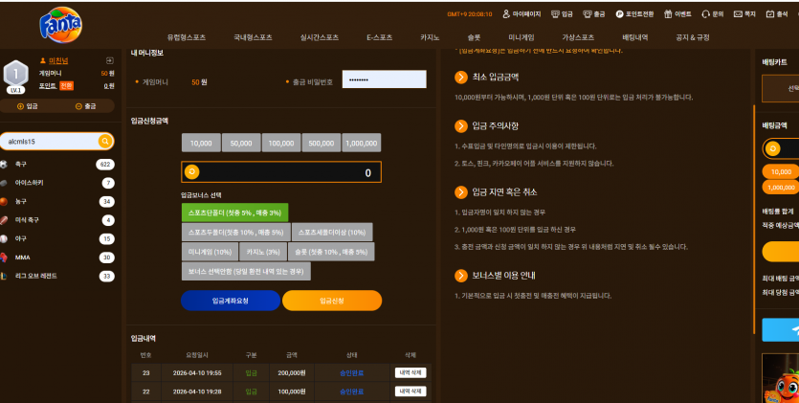Select 스포츠단폴더 deposit bonus option
This screenshot has width=799, height=403.
234,213
